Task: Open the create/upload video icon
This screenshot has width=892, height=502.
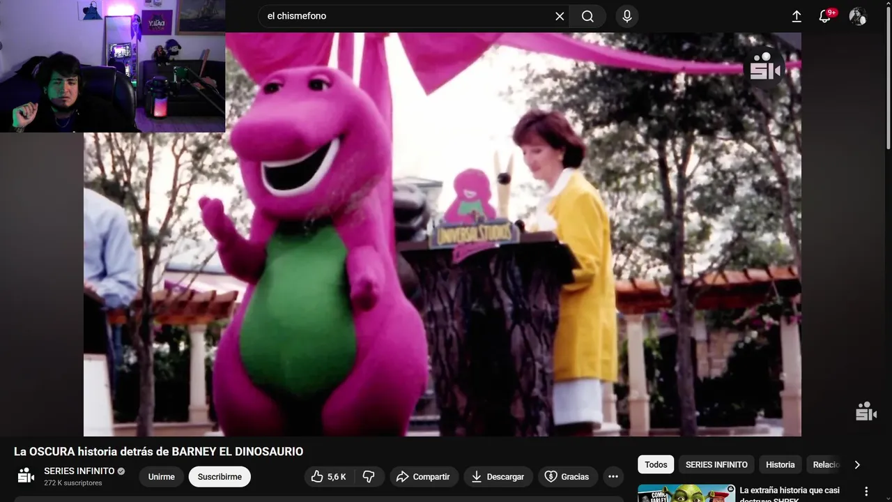Action: (x=797, y=16)
